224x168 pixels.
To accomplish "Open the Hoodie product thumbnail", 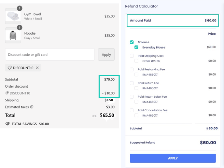I will pos(13,35).
